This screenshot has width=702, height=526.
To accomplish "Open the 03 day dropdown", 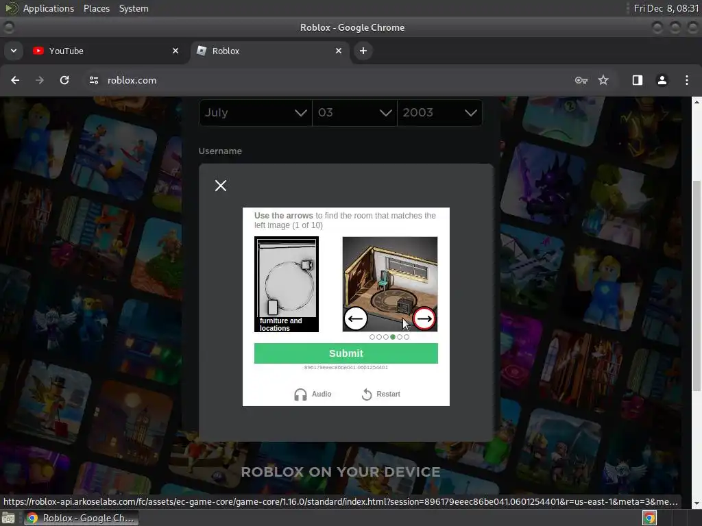I will 354,113.
